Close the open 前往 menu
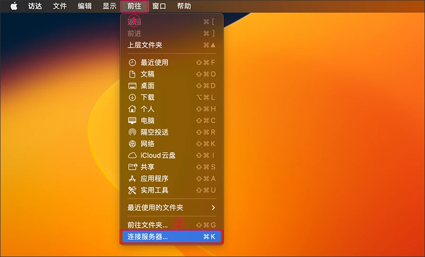Image resolution: width=425 pixels, height=257 pixels. tap(134, 6)
